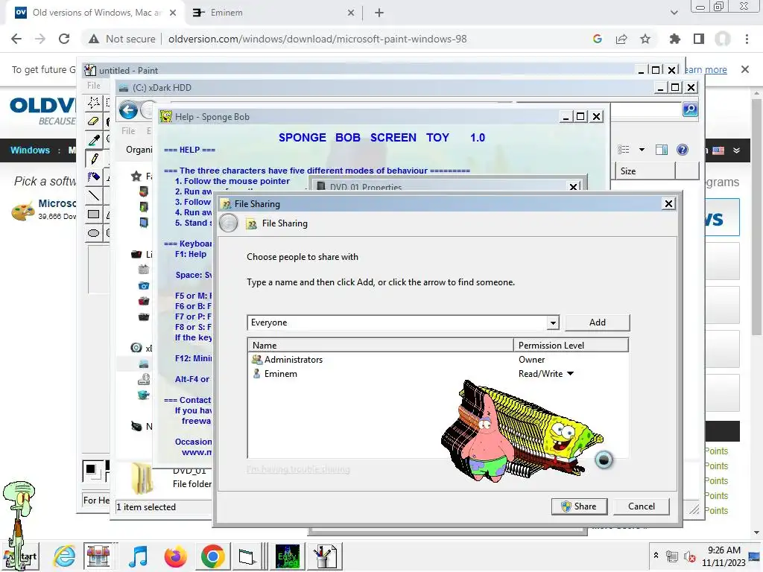Open the people dropdown arrow next to Everyone
Image resolution: width=763 pixels, height=572 pixels.
click(553, 323)
